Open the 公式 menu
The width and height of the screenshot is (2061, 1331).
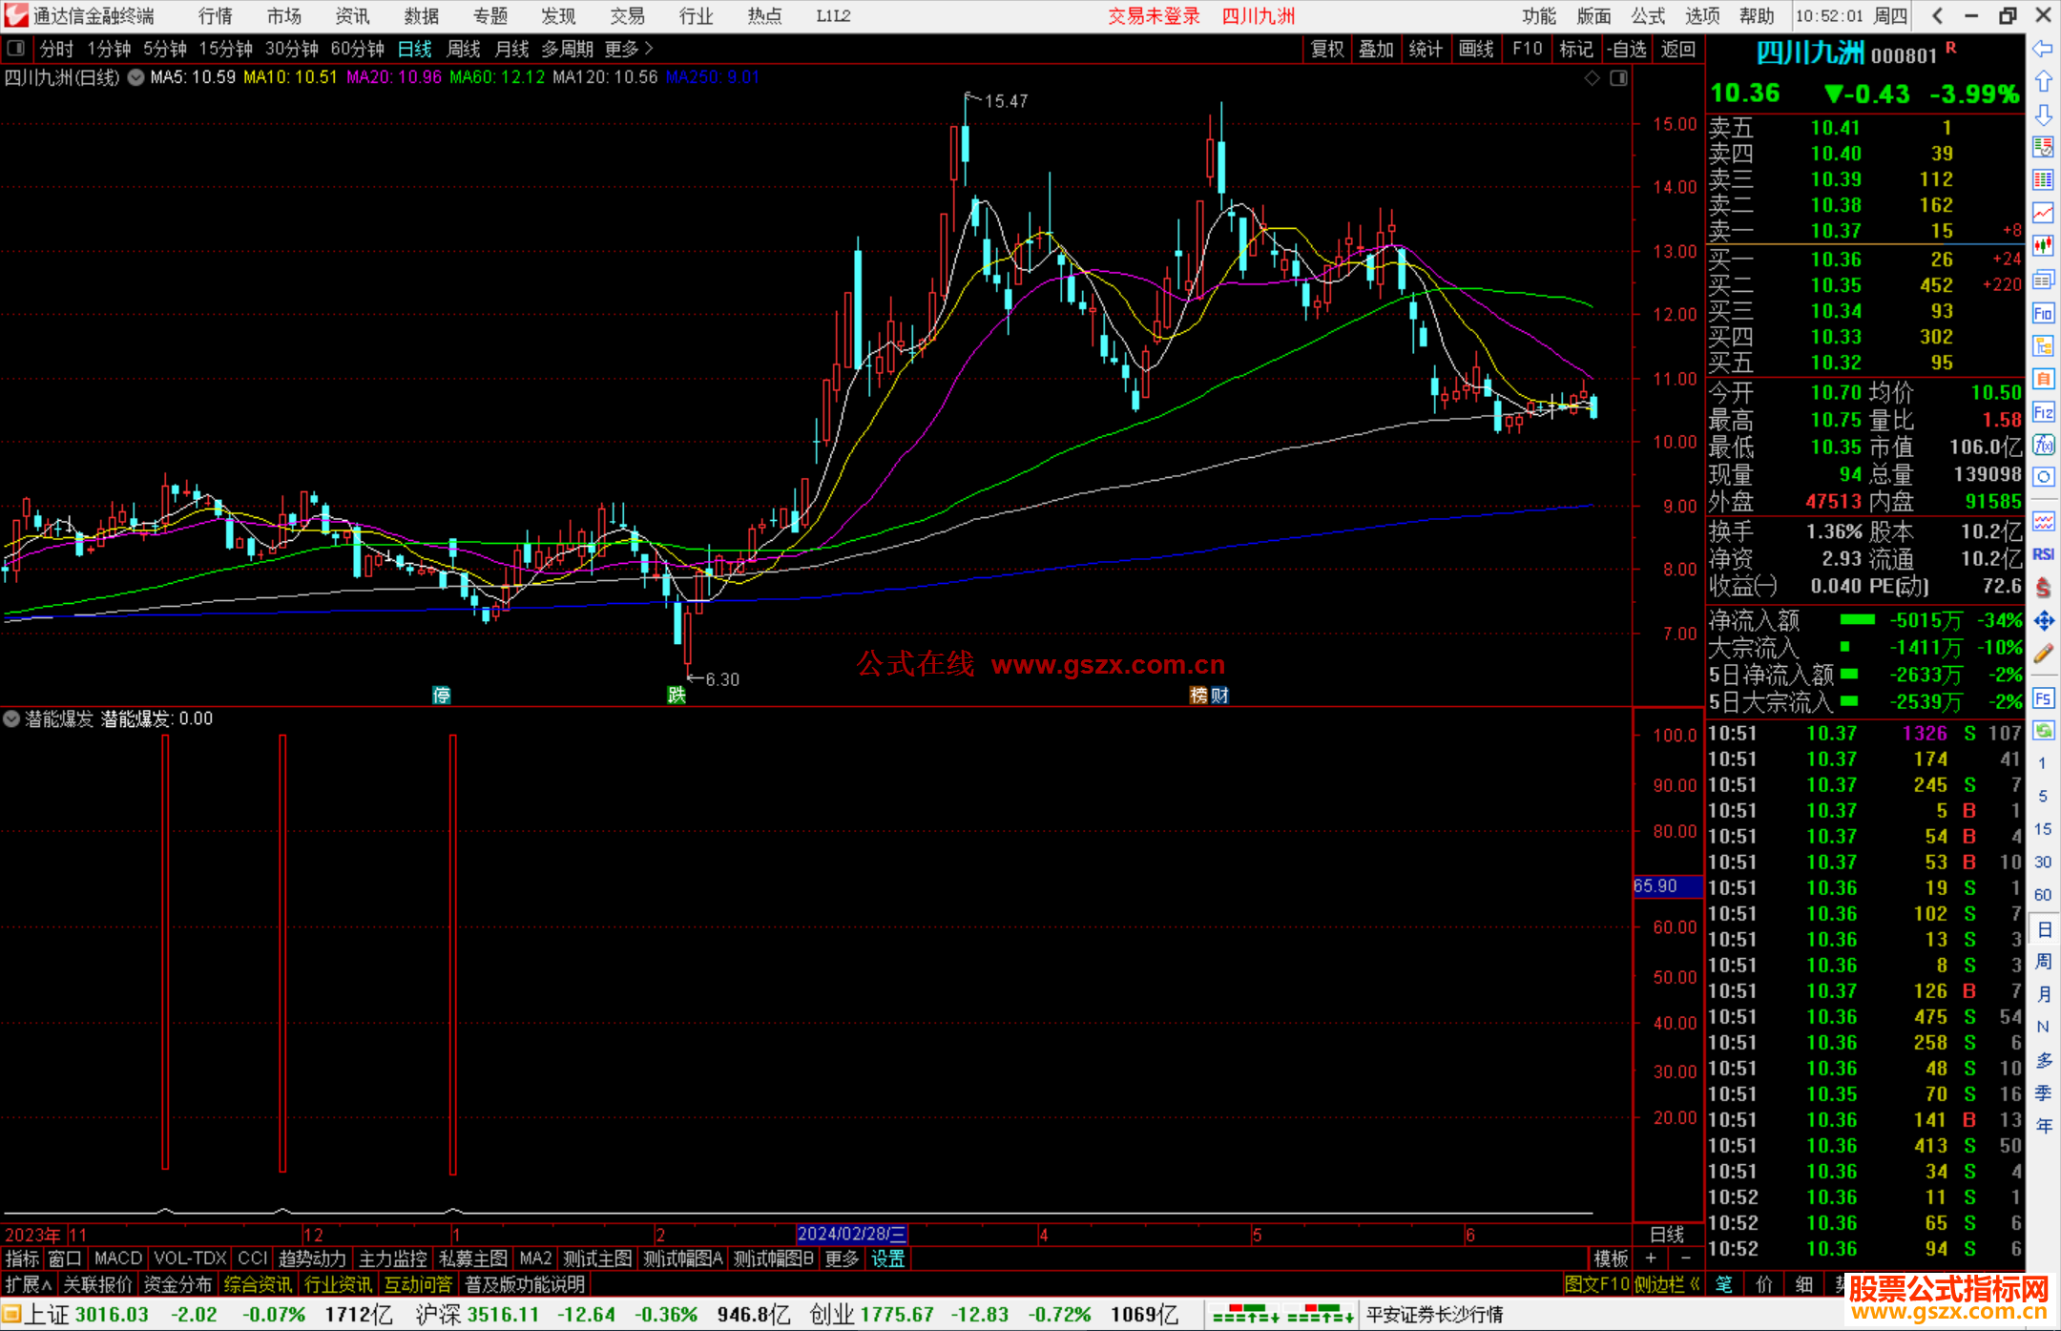pos(1648,16)
